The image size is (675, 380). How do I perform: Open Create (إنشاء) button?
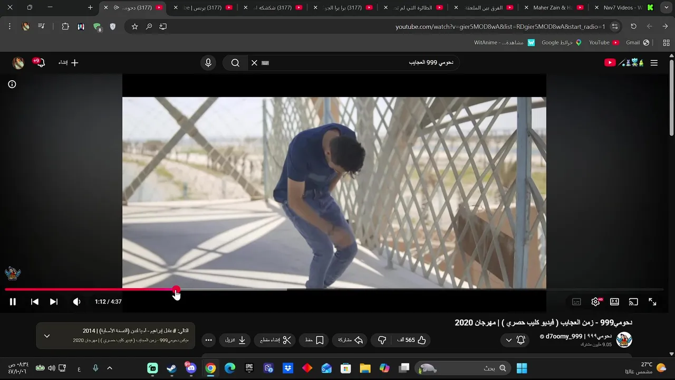click(x=68, y=63)
